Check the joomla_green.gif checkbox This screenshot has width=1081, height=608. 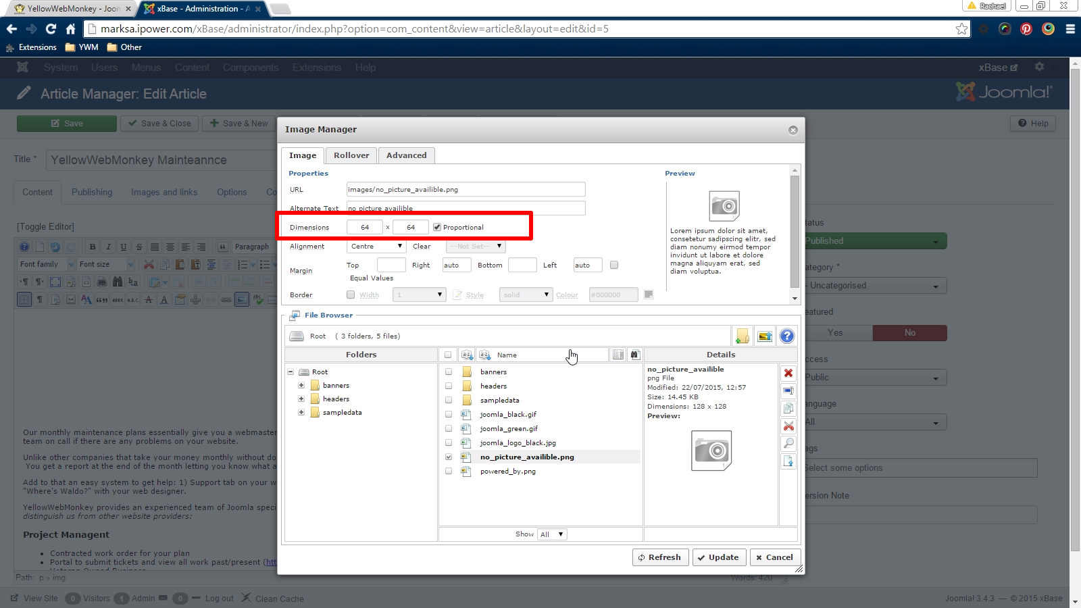point(449,428)
